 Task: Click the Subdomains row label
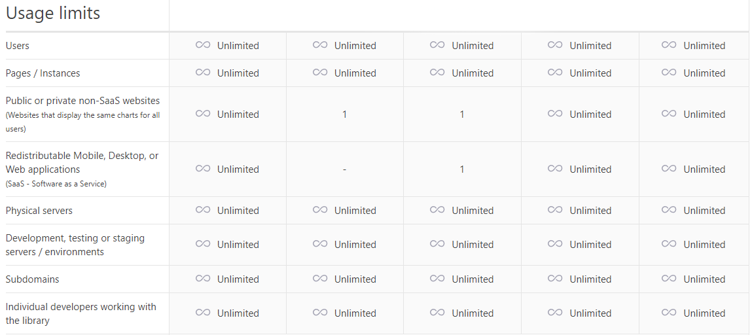coord(32,279)
